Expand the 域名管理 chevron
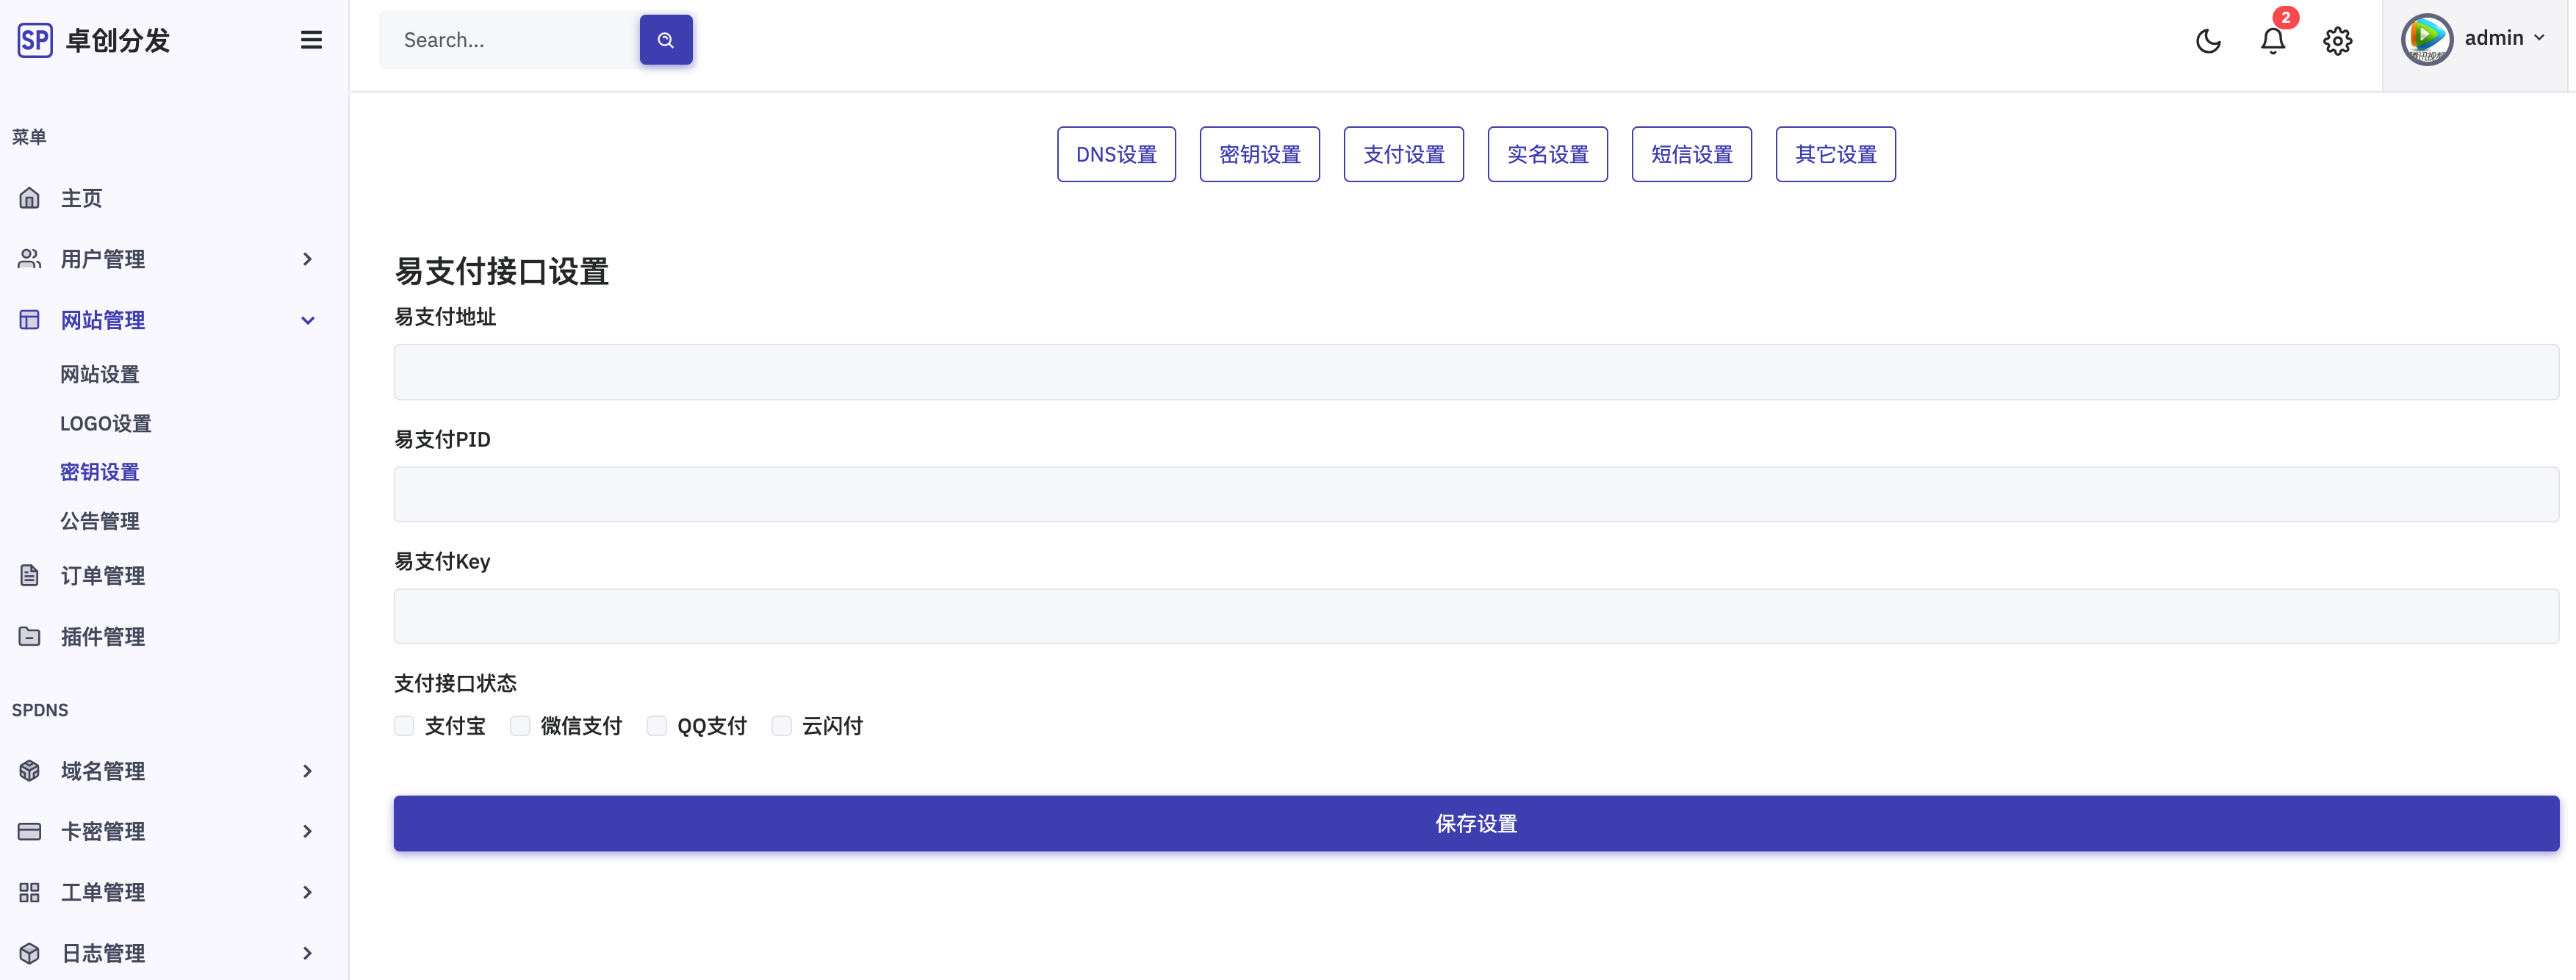Screen dimensions: 2576x980 307,771
